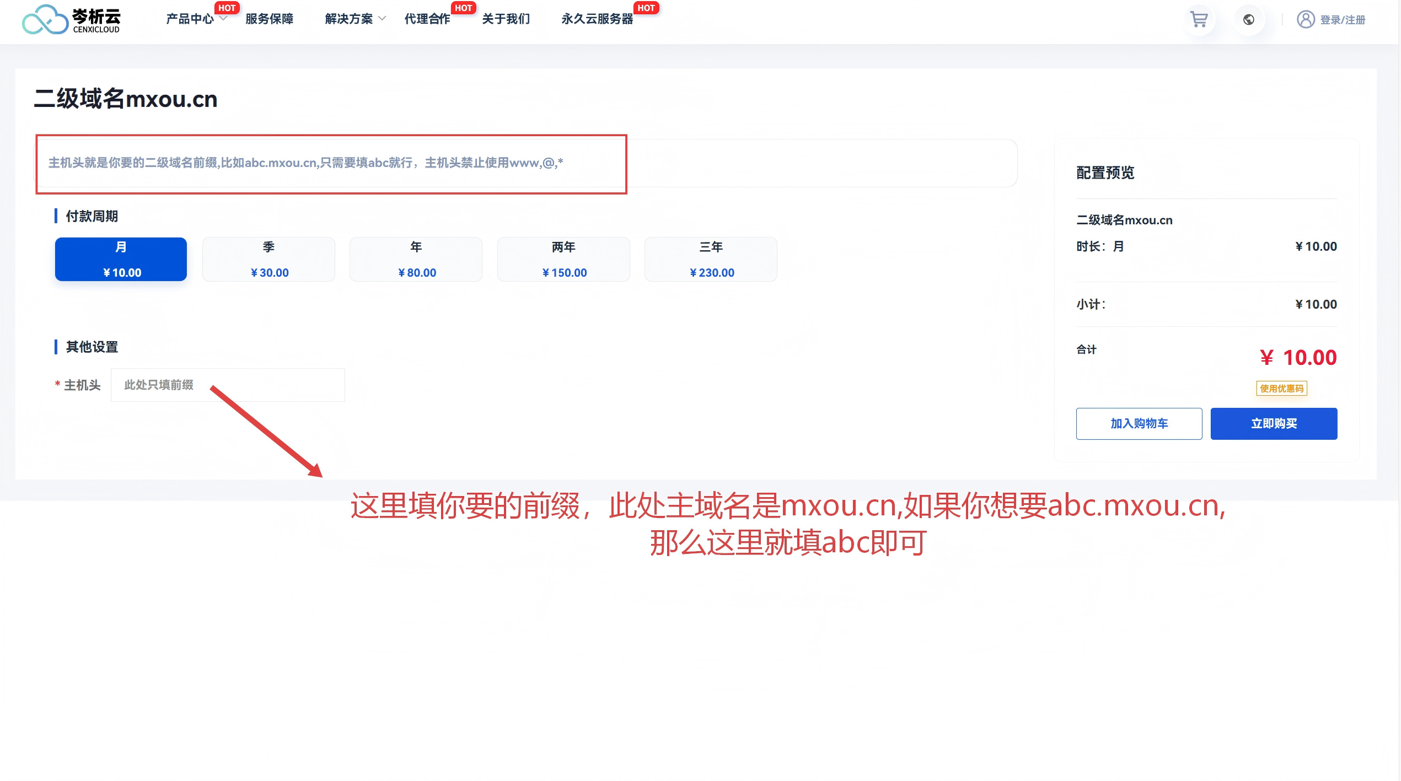The height and width of the screenshot is (781, 1401).
Task: Expand the 产品中心 dropdown menu
Action: pos(190,19)
